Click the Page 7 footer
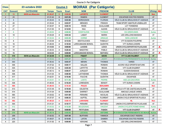Image resolution: width=171 pixels, height=127 pixels. pos(88,125)
